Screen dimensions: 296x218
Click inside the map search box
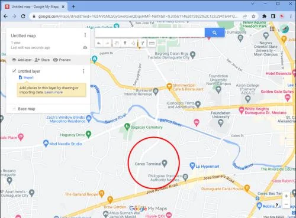pyautogui.click(x=150, y=32)
